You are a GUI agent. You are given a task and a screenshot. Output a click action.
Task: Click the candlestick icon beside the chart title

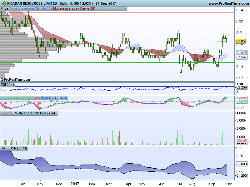(x=3, y=3)
